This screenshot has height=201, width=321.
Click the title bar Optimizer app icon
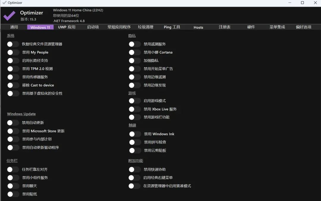[x=4, y=3]
